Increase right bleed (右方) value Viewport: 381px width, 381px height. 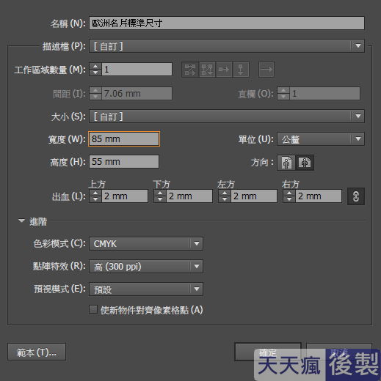(x=289, y=193)
